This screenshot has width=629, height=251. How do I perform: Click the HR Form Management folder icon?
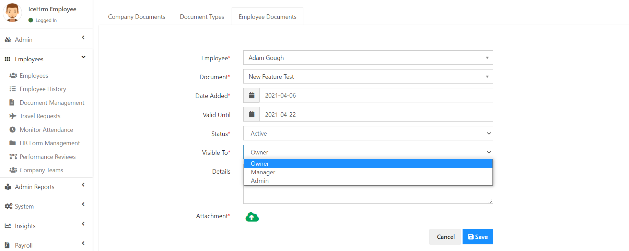coord(13,143)
